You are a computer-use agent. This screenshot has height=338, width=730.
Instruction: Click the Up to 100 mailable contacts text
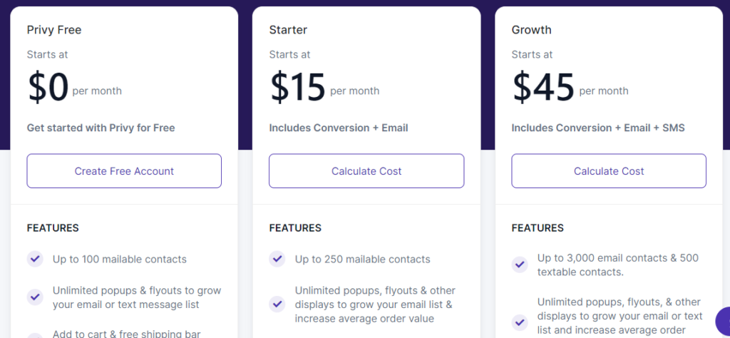point(120,260)
